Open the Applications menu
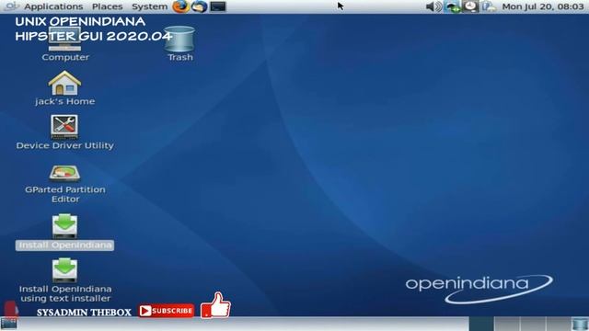Screen dimensions: 589x331 53,6
